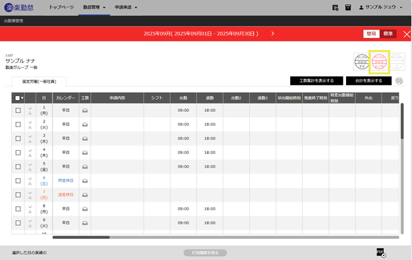
Task: Click status check icon on day 1 row
Action: click(x=30, y=108)
